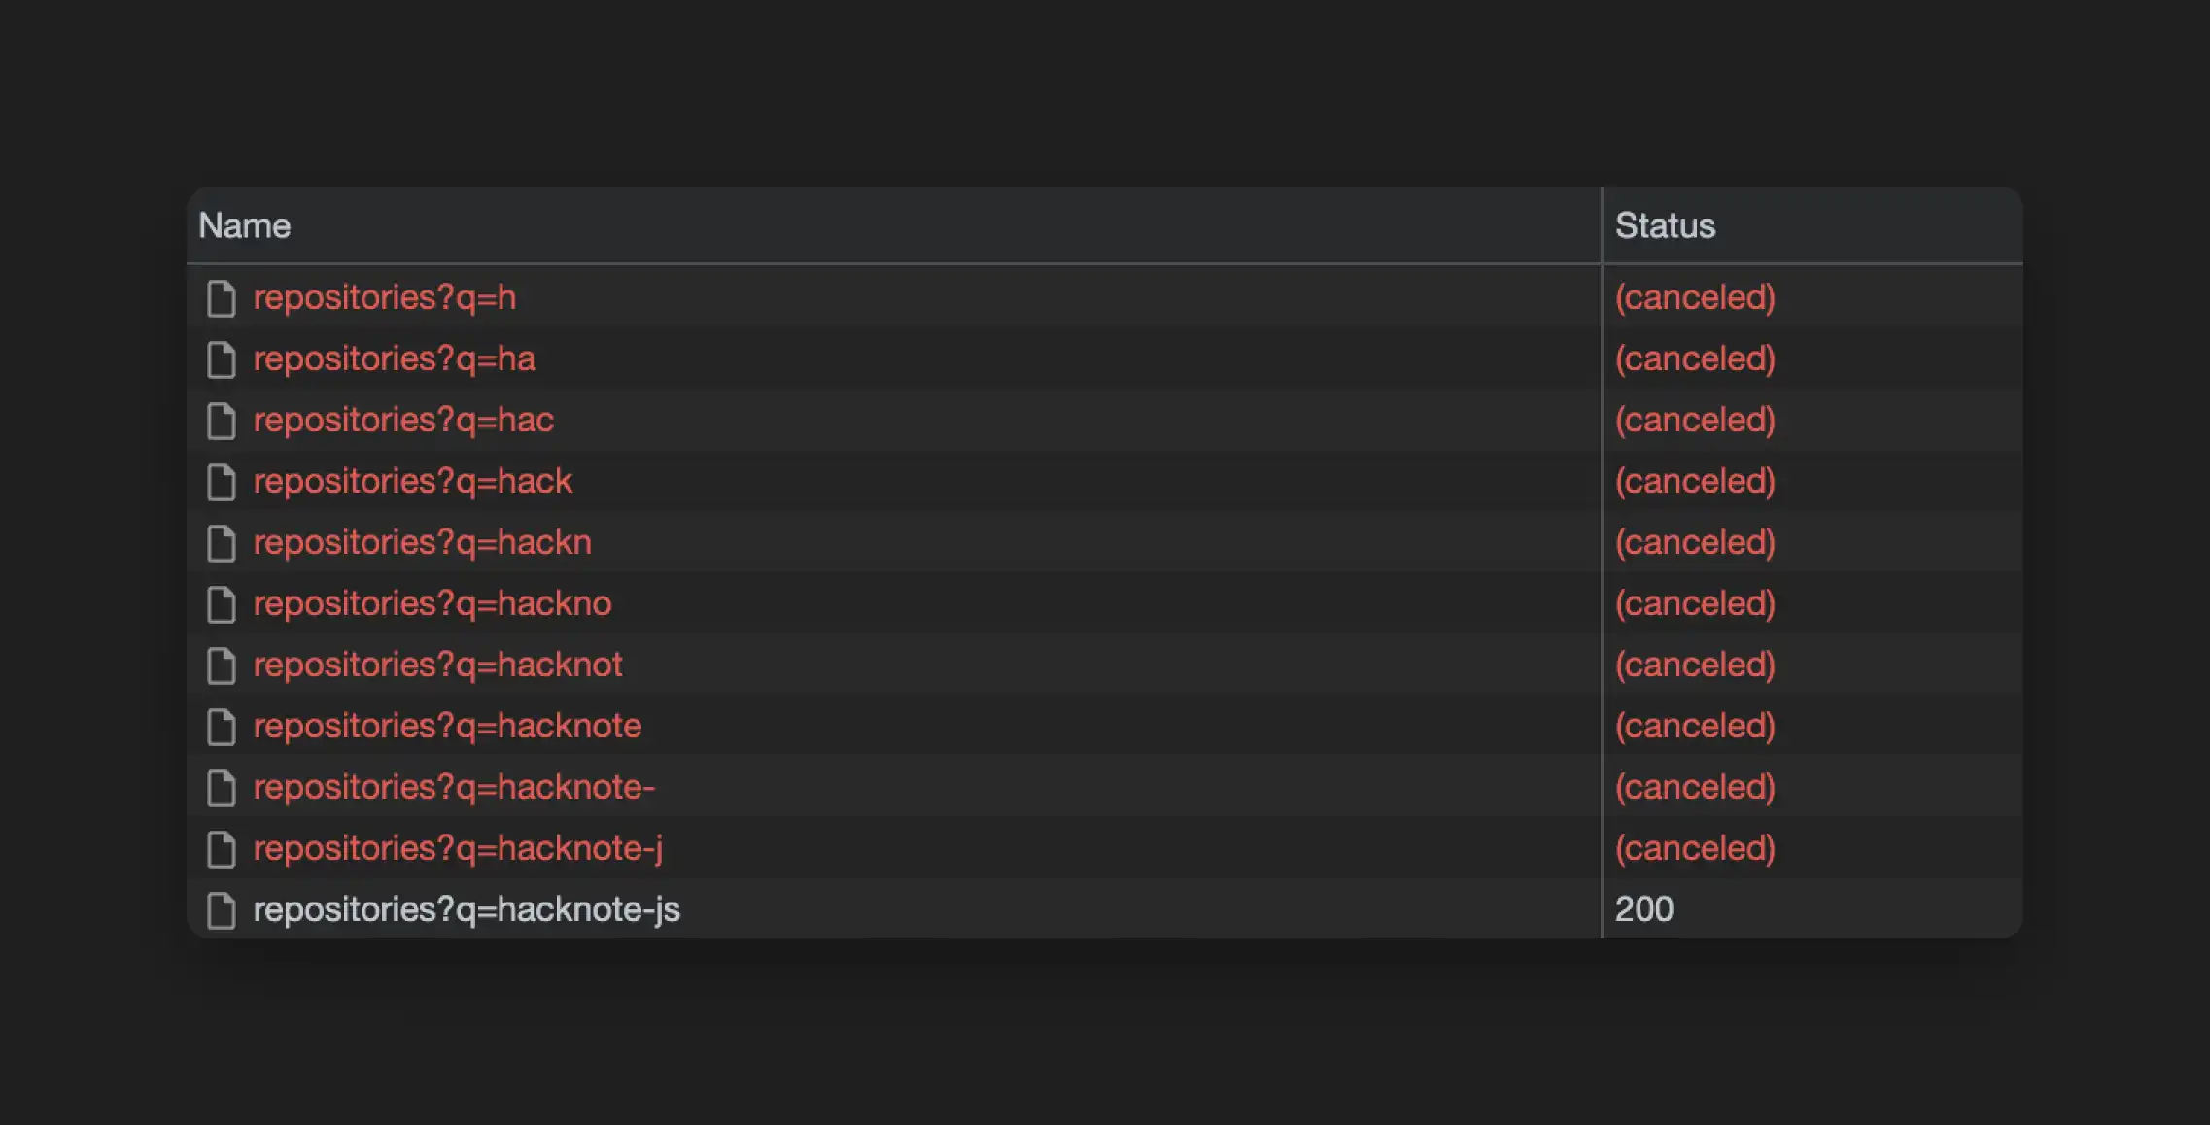Viewport: 2210px width, 1125px height.
Task: Select the request repositories?q=h
Action: [x=384, y=297]
